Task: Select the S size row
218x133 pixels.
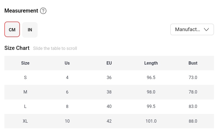Action: click(25, 77)
